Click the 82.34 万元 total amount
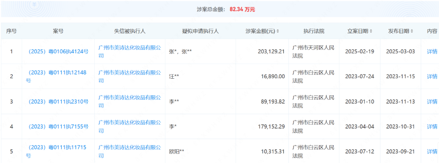 [x=242, y=9]
